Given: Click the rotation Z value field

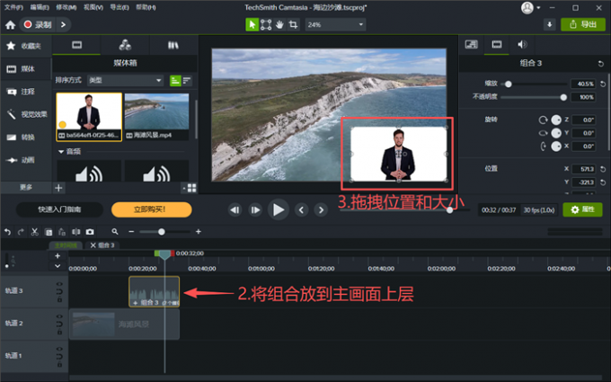Looking at the screenshot, I should pyautogui.click(x=583, y=120).
